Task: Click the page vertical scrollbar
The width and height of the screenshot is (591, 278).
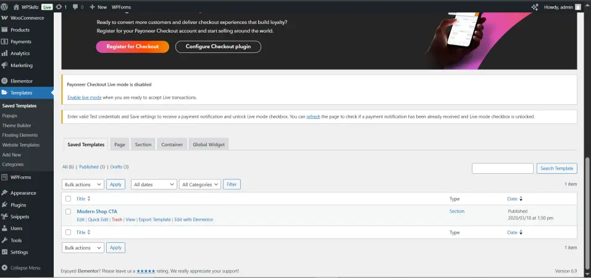Action: [x=588, y=213]
